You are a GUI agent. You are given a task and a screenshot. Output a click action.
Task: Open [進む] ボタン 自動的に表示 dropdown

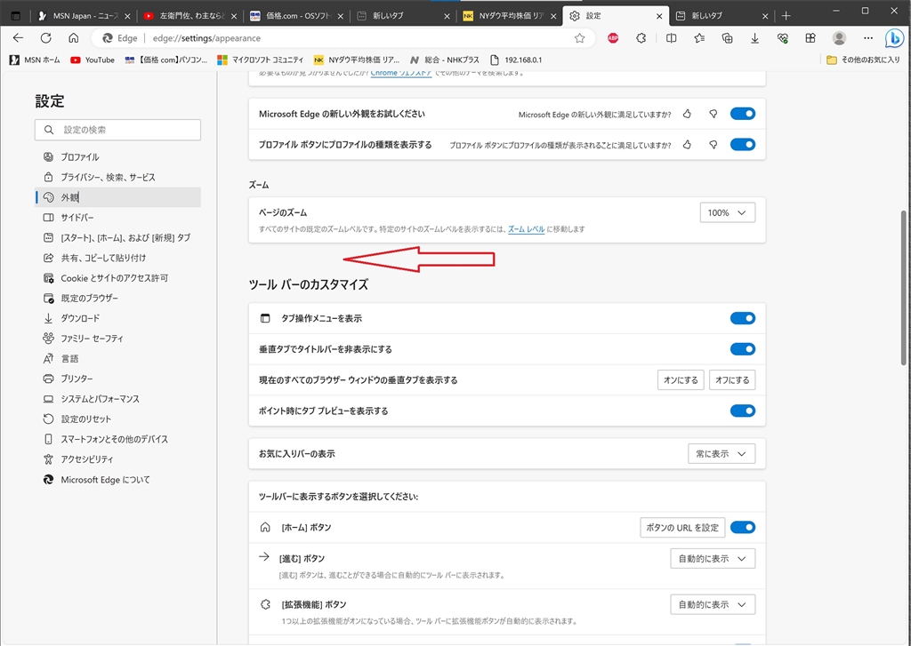tap(713, 558)
